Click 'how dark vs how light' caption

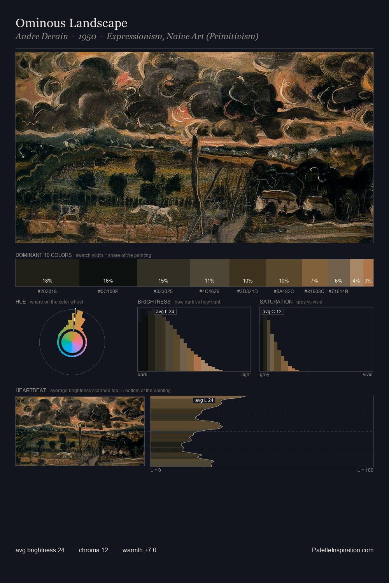point(198,302)
